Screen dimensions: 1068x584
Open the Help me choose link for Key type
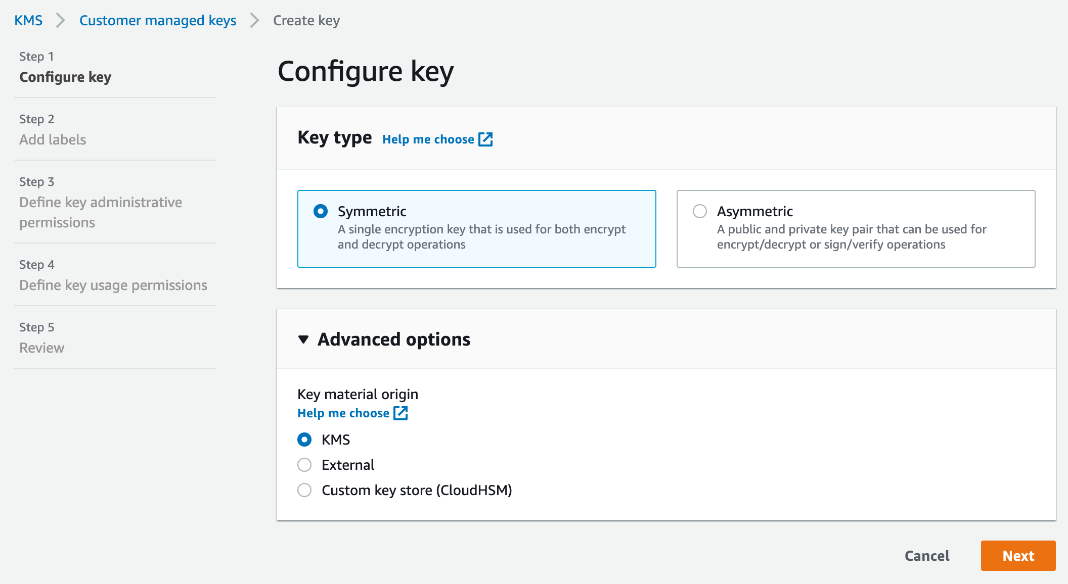pyautogui.click(x=428, y=139)
